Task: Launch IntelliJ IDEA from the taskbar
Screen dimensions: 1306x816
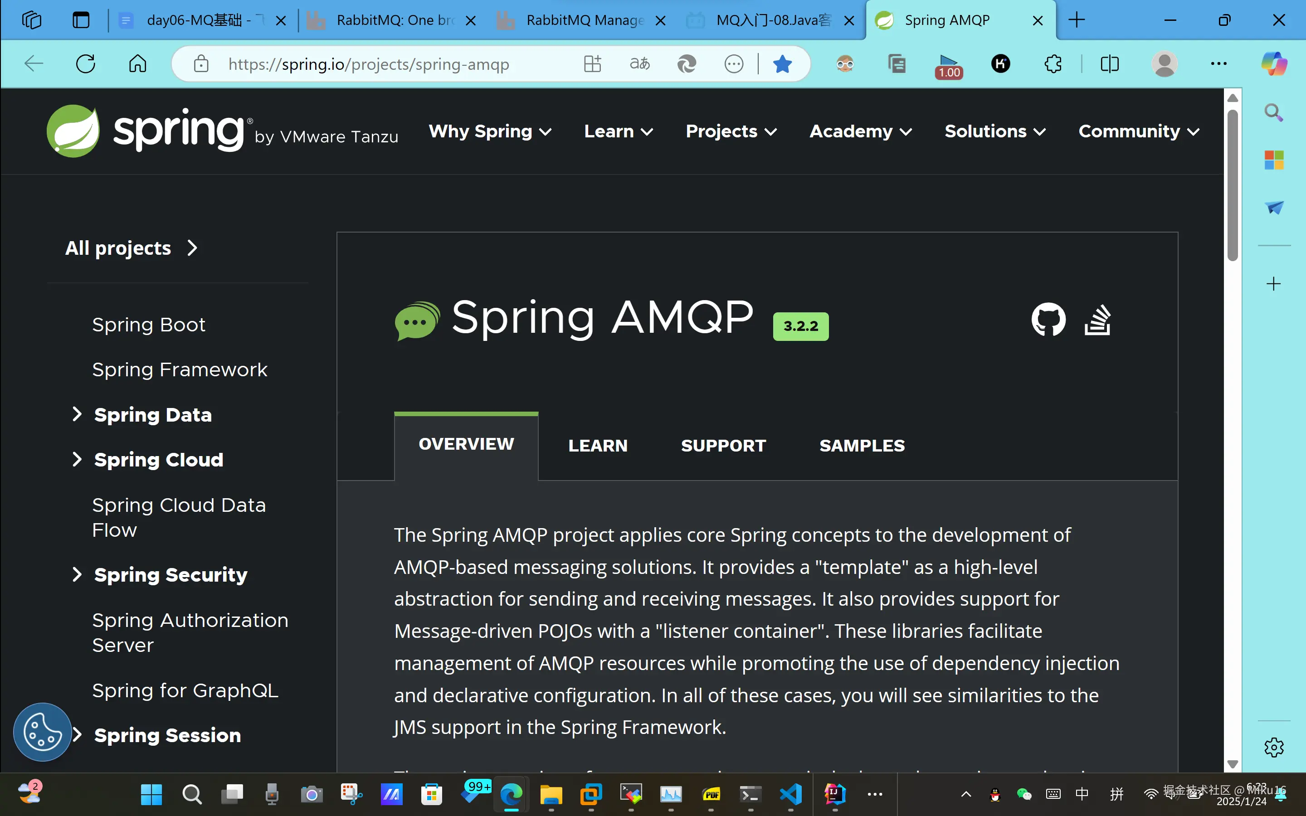Action: [834, 794]
